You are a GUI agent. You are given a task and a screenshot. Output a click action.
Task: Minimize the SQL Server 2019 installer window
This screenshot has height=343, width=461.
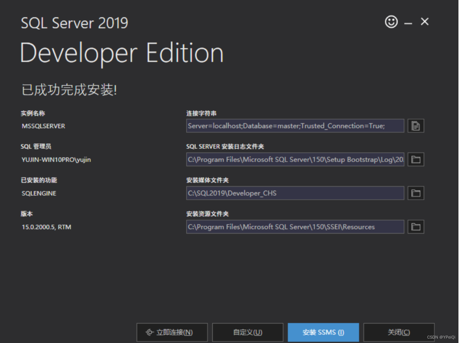coord(408,22)
